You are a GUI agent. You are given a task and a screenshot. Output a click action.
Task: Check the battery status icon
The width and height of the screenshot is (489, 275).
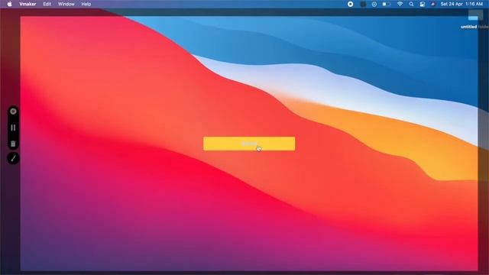pos(387,4)
